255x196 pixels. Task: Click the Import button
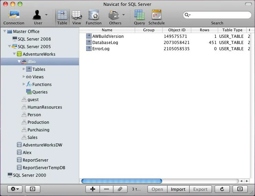pos(178,189)
